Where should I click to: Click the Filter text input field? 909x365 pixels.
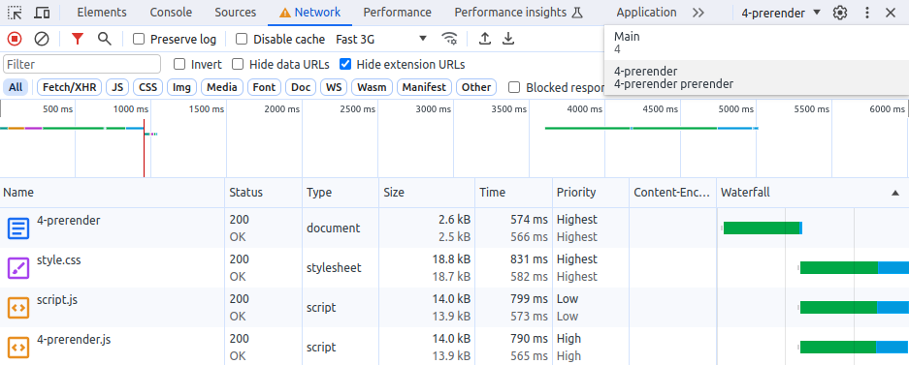(81, 64)
